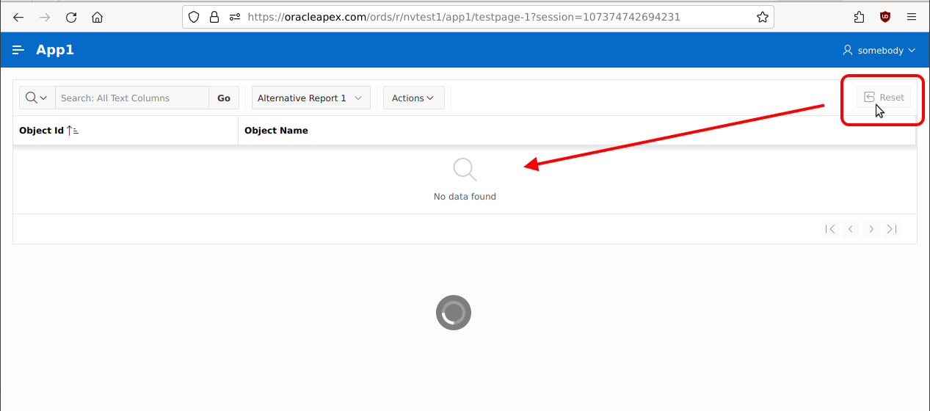930x411 pixels.
Task: Expand the somebody user menu
Action: [x=879, y=50]
